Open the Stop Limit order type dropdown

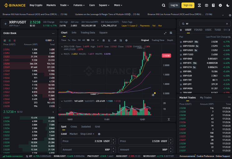pyautogui.click(x=87, y=134)
